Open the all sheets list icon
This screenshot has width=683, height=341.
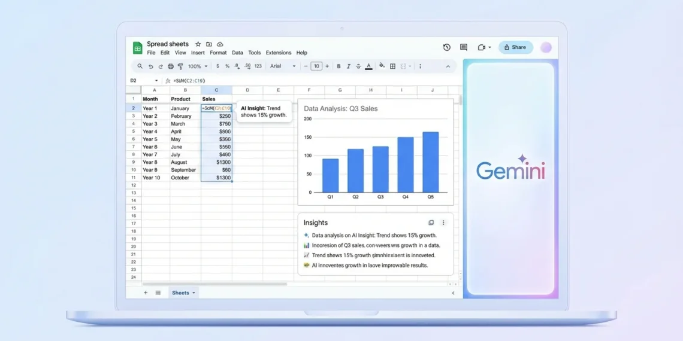158,293
